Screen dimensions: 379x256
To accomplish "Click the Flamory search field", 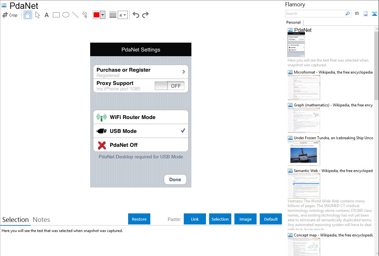I will (315, 14).
